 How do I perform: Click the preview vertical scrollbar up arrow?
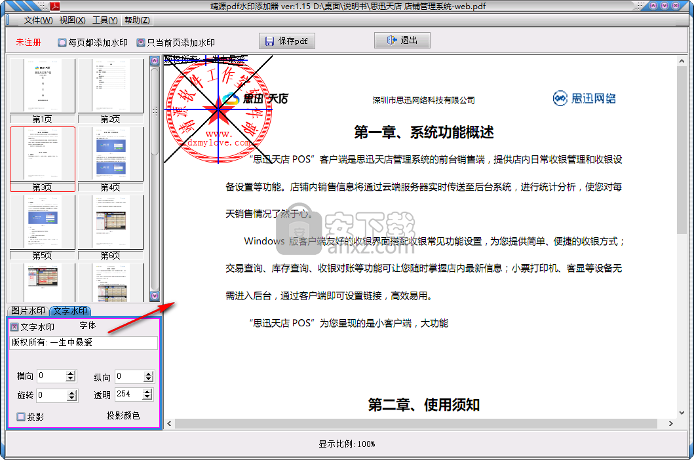coord(682,61)
